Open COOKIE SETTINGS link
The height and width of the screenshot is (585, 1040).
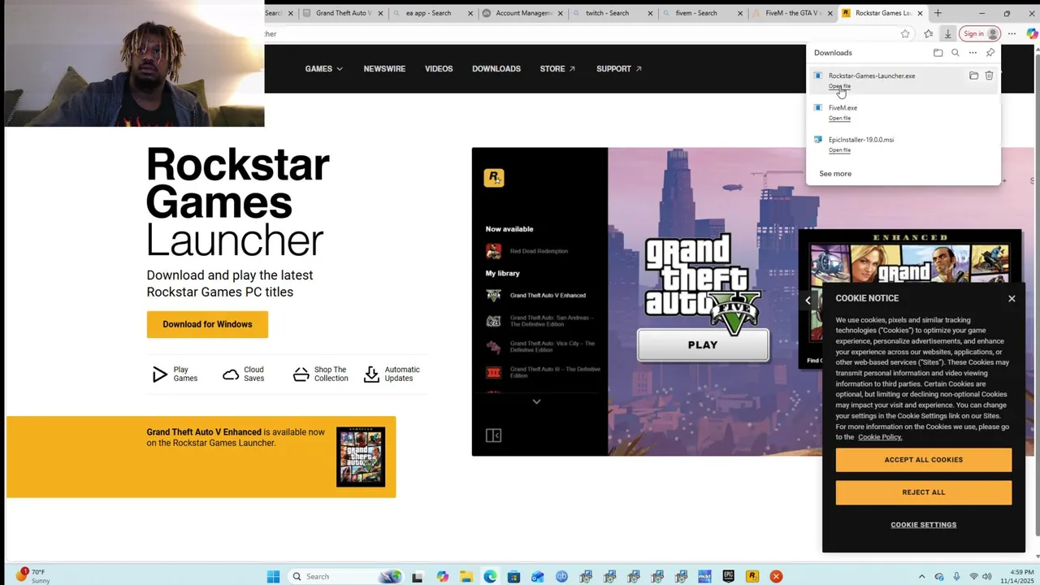pyautogui.click(x=924, y=525)
